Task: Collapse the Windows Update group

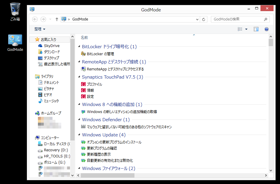Action: [x=79, y=135]
